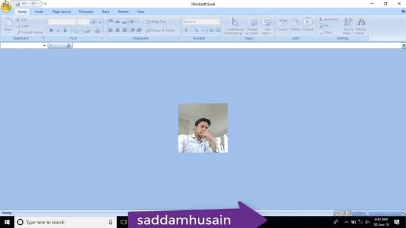Open the Orientation text rotation button
This screenshot has width=406, height=228.
[x=133, y=22]
